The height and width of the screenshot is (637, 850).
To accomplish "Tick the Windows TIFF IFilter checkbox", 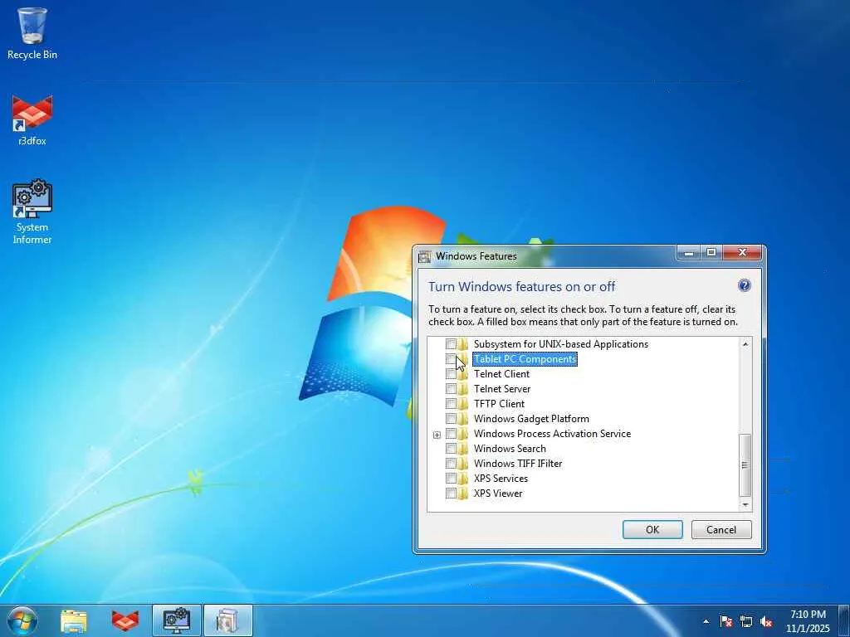I will tap(451, 463).
